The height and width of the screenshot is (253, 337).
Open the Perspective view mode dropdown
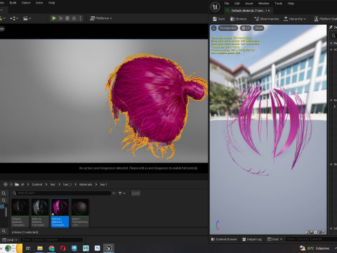coord(228,28)
